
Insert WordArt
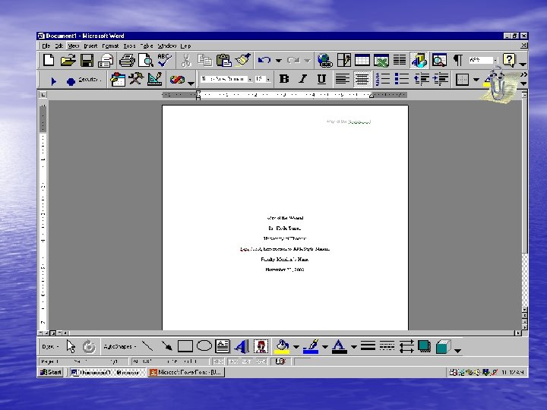pyautogui.click(x=241, y=346)
